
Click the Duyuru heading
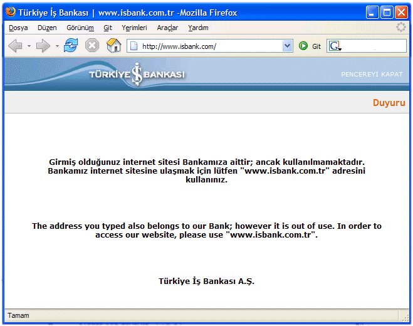tap(389, 103)
